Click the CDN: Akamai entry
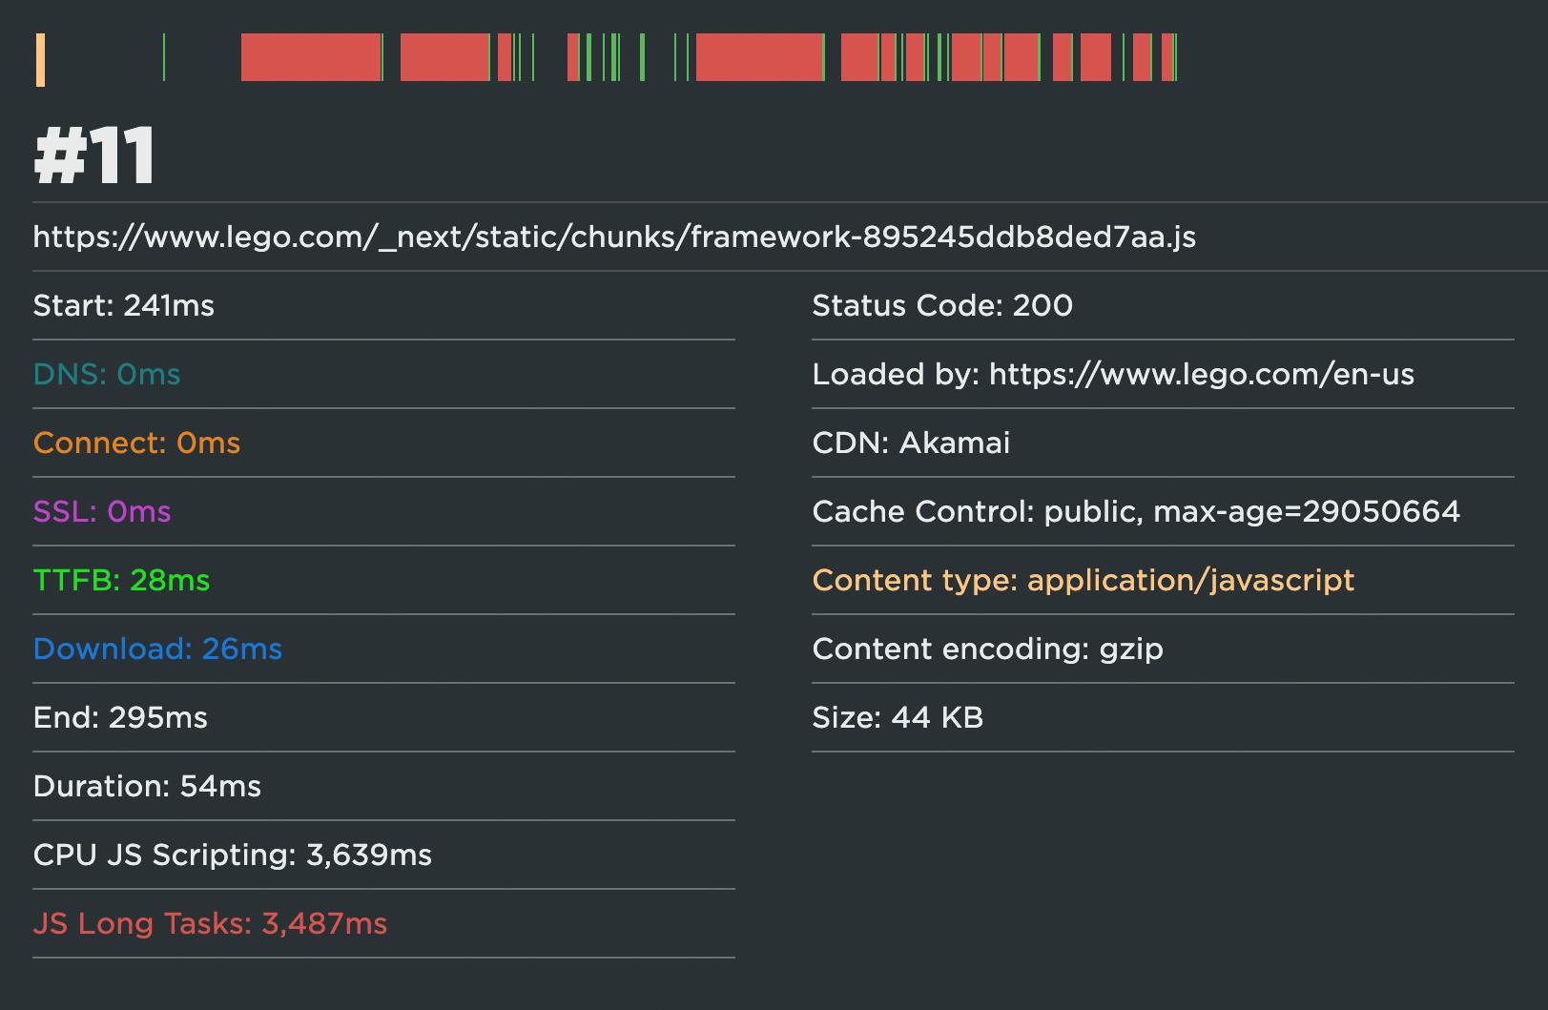 click(910, 443)
